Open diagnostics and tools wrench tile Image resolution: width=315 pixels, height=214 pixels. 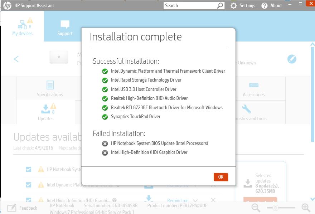pyautogui.click(x=246, y=109)
